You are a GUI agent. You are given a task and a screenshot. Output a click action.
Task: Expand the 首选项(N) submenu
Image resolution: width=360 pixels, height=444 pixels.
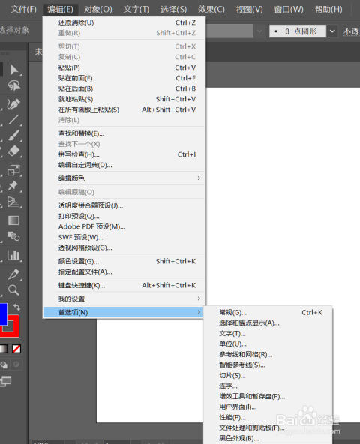click(x=124, y=312)
